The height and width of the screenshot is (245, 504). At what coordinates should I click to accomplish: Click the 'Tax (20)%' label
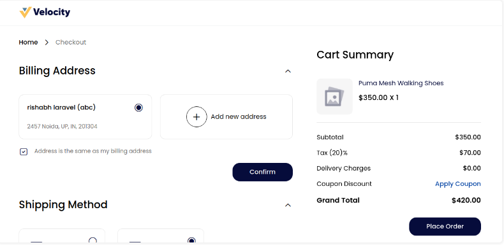point(332,153)
